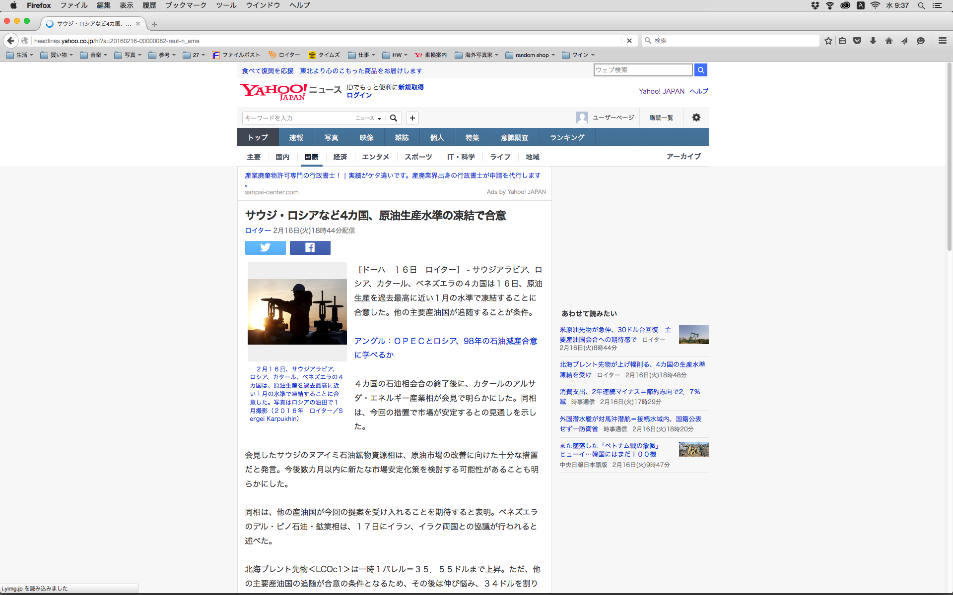
Task: Click the ログイン link
Action: pos(359,95)
